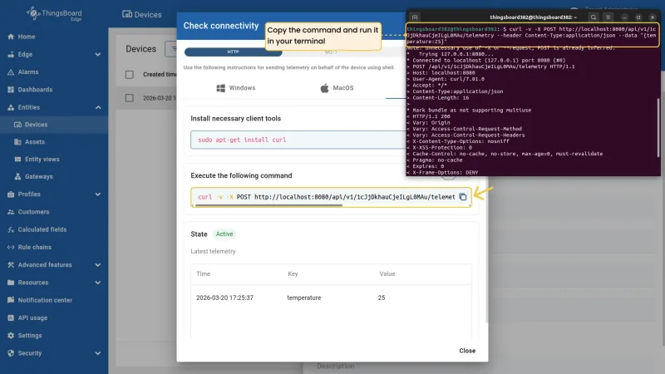Click the Latest telemetry label

tap(213, 252)
